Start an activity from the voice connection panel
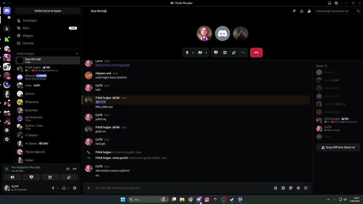Screen dimensions: 363x204 tap(50, 177)
